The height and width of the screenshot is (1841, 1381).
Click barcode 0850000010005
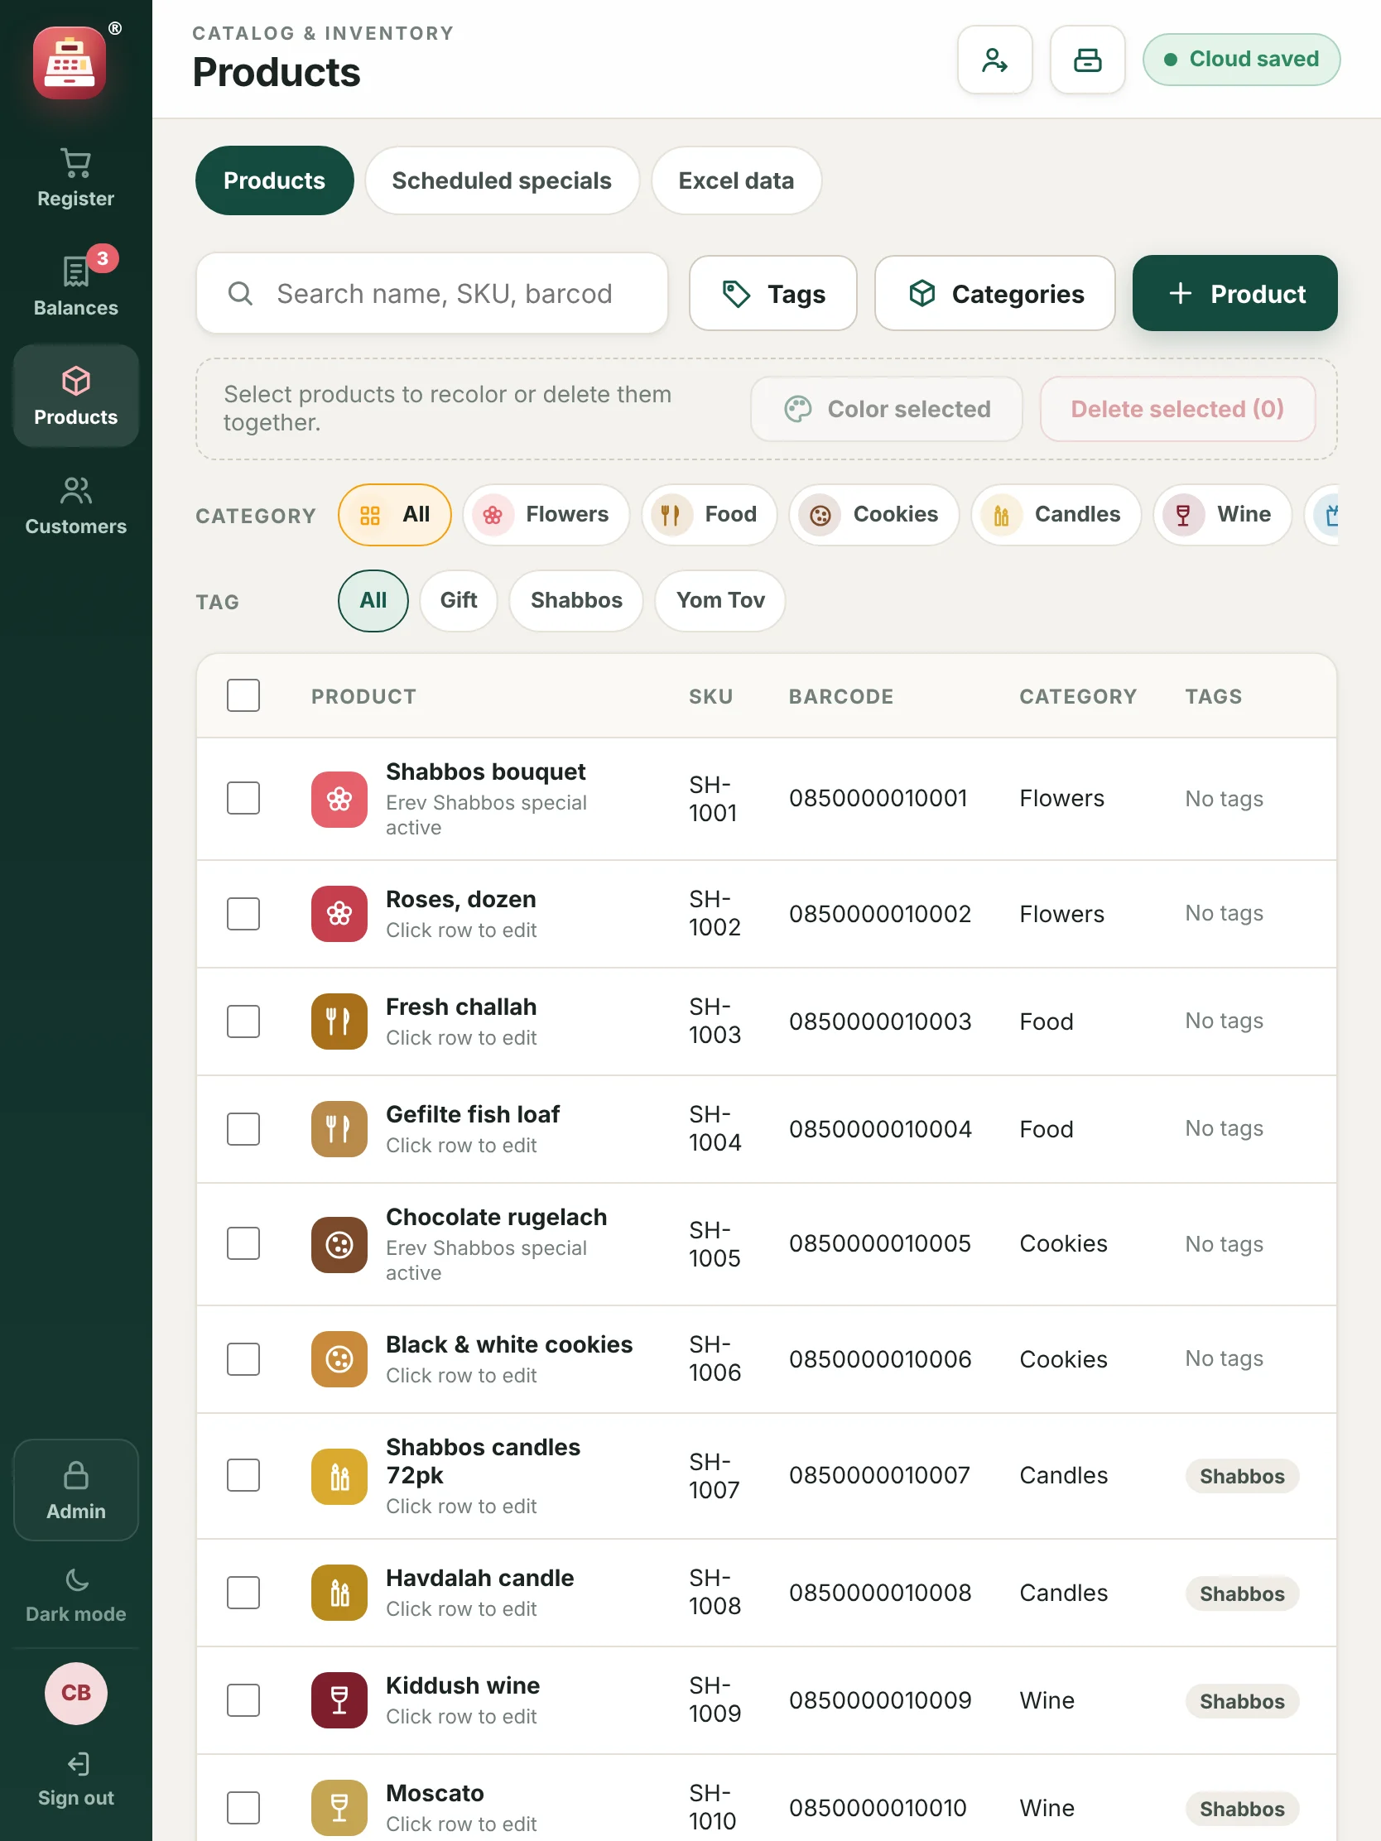click(x=880, y=1243)
